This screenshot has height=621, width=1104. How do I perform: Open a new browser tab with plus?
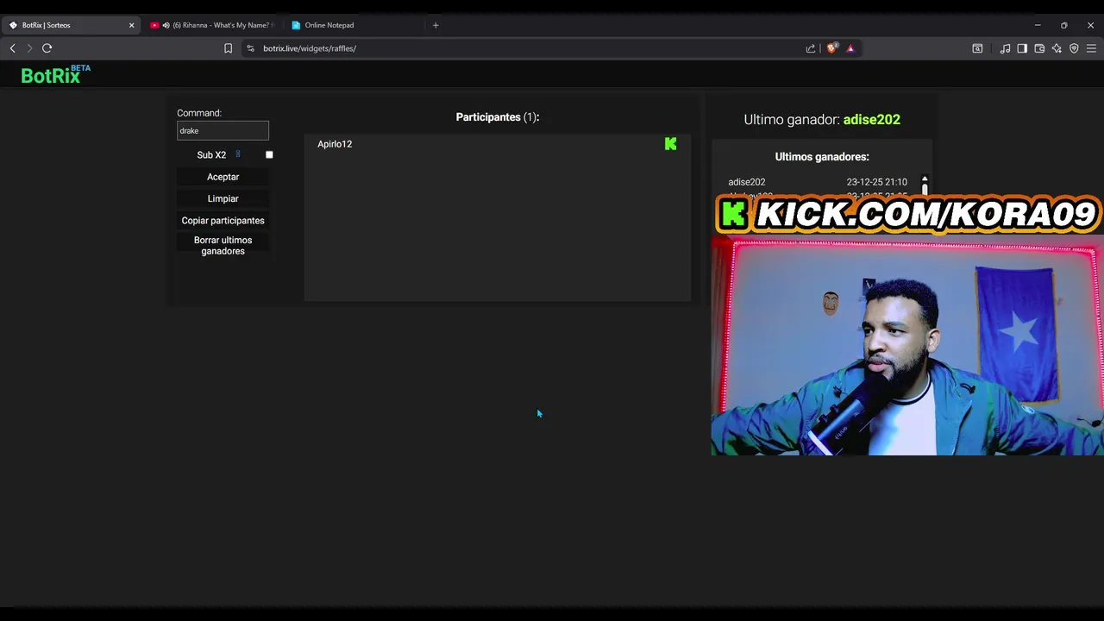436,25
